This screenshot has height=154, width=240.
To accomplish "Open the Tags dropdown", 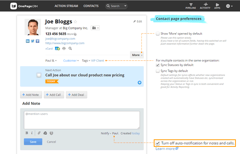I will [86, 61].
